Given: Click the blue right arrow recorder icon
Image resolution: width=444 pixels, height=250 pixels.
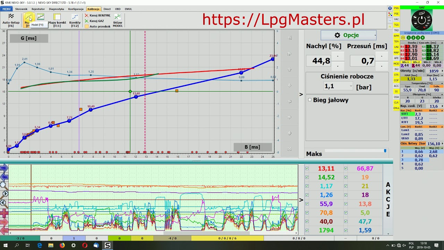Looking at the screenshot, I should (x=4, y=169).
